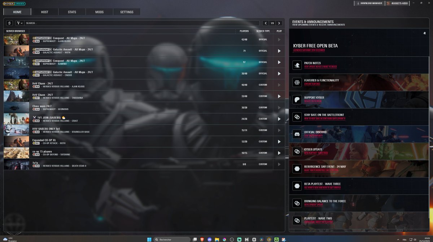The image size is (433, 242).
Task: Open the Windows Start menu
Action: click(x=148, y=239)
